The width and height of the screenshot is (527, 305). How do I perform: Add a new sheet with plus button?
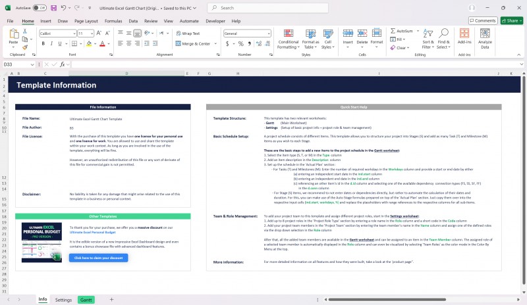pyautogui.click(x=111, y=299)
